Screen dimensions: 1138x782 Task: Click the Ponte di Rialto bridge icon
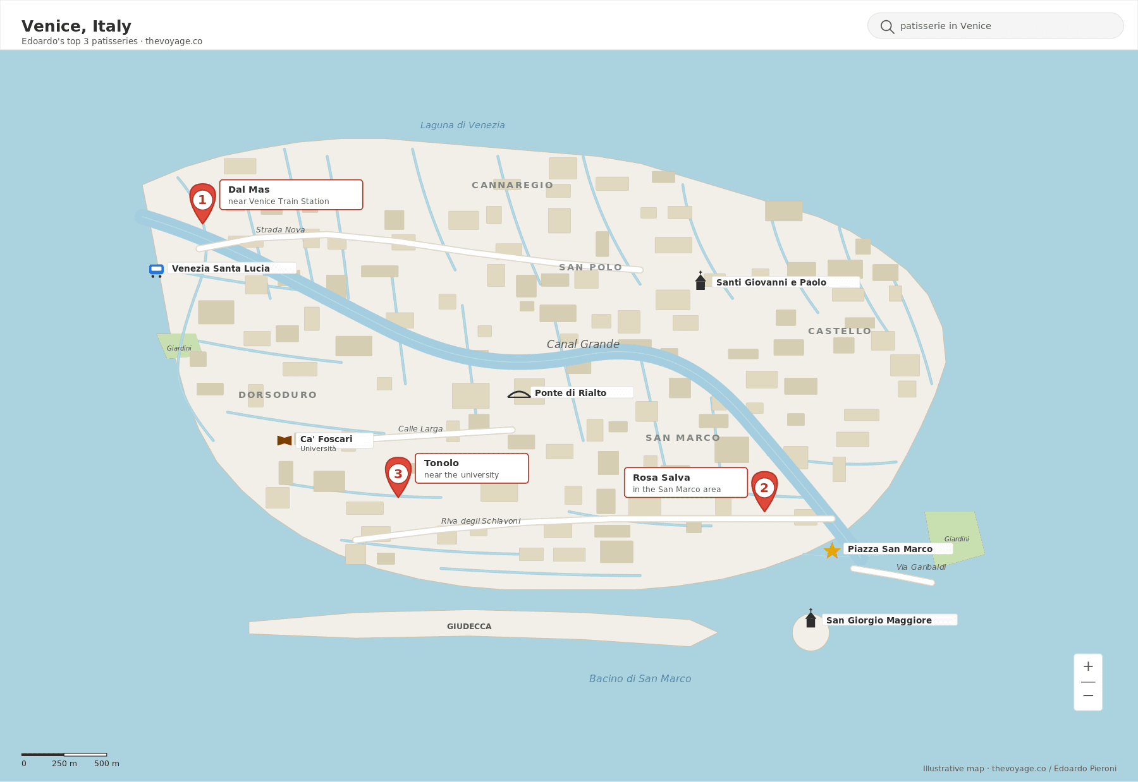pyautogui.click(x=519, y=394)
